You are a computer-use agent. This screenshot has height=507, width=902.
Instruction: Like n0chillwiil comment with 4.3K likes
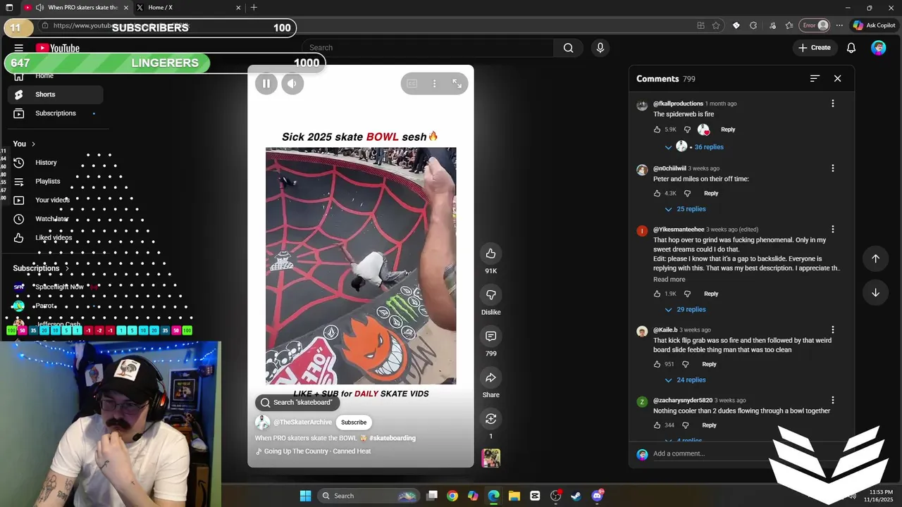pos(657,193)
